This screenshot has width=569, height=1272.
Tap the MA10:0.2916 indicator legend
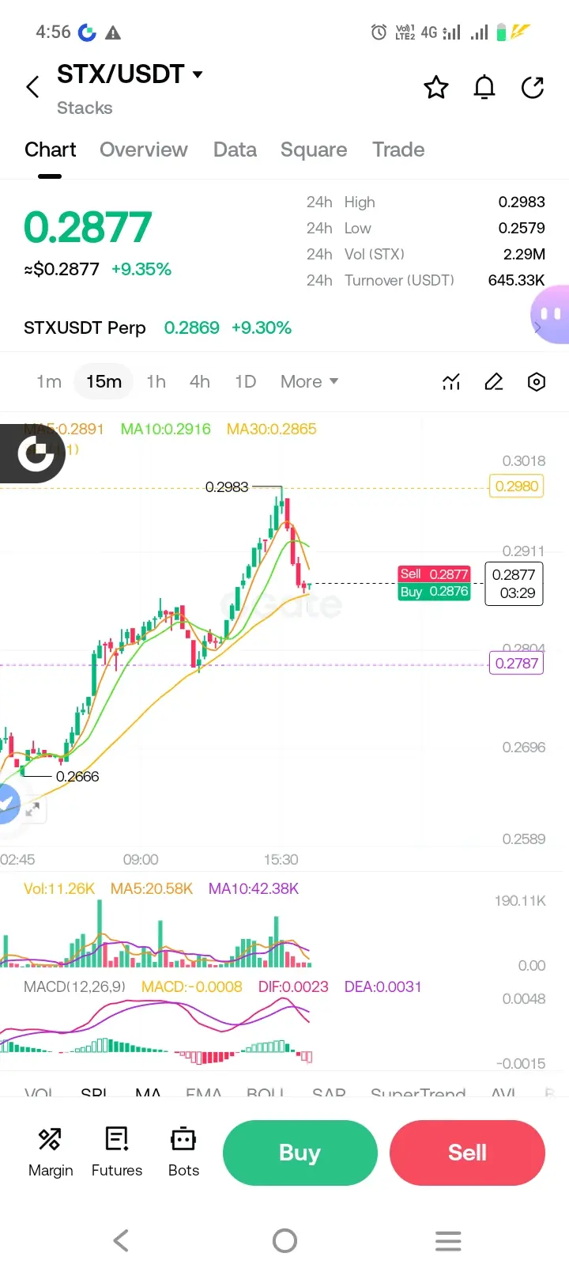[166, 429]
